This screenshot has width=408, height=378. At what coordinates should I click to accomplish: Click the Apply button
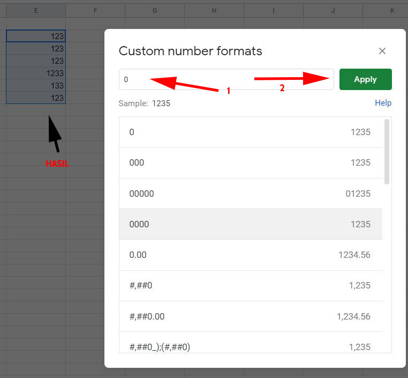click(x=365, y=79)
